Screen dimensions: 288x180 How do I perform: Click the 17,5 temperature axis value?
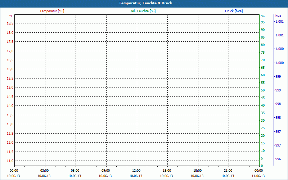tap(10, 42)
